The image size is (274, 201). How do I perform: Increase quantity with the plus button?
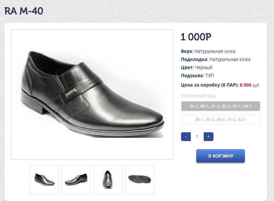click(x=208, y=137)
